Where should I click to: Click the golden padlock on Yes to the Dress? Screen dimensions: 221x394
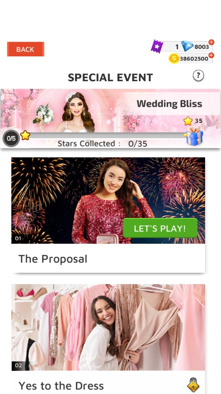tap(193, 385)
